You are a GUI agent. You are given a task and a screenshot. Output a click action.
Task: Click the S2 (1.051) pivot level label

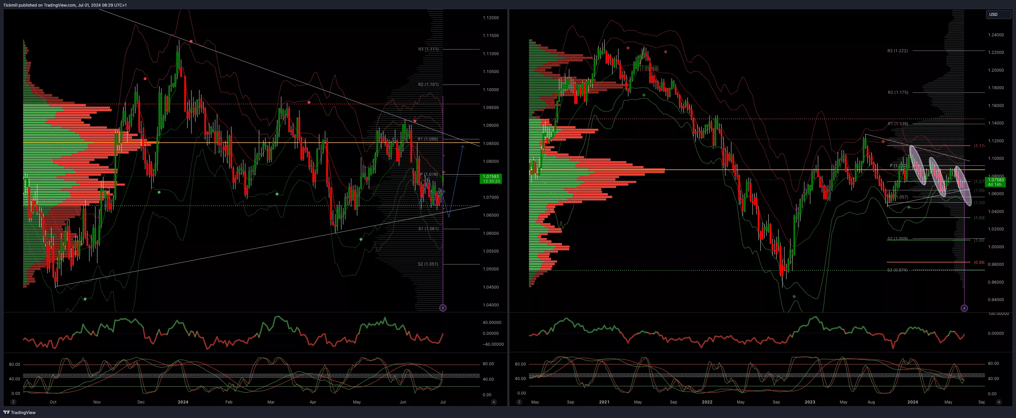[x=428, y=264]
